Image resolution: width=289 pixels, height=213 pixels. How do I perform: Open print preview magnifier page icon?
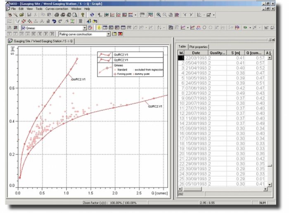coord(75,15)
